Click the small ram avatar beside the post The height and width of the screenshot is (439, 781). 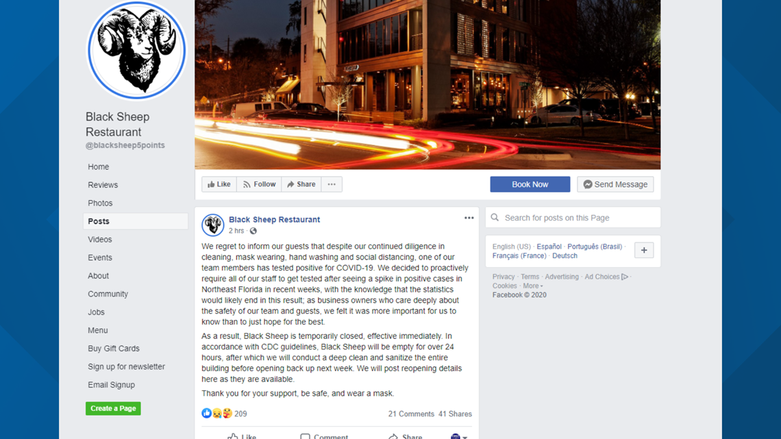point(212,225)
